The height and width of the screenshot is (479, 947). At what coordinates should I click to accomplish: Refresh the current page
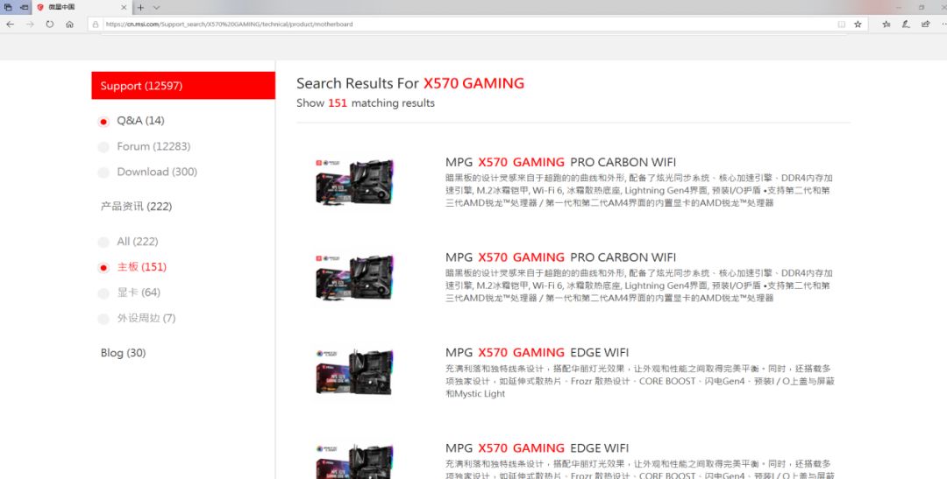click(x=49, y=25)
